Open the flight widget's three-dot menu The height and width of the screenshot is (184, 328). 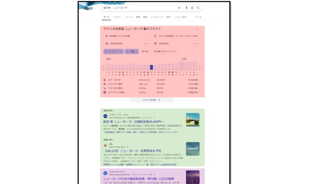tap(197, 29)
